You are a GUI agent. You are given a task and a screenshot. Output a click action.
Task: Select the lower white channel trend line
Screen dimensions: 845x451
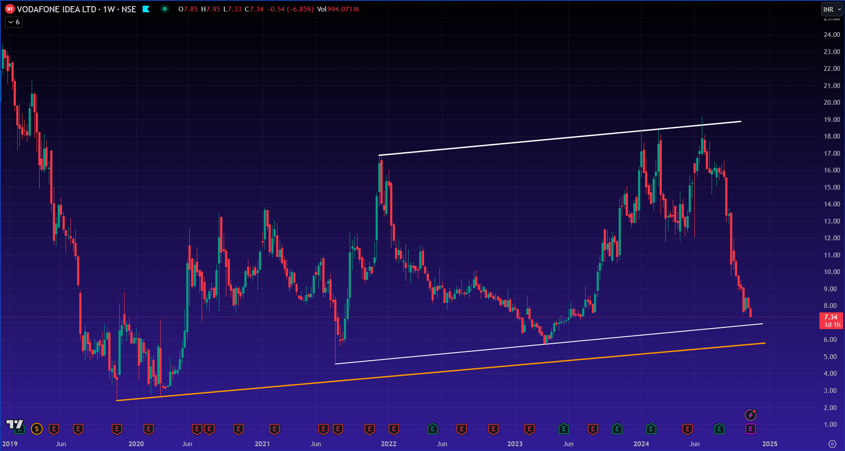[549, 344]
